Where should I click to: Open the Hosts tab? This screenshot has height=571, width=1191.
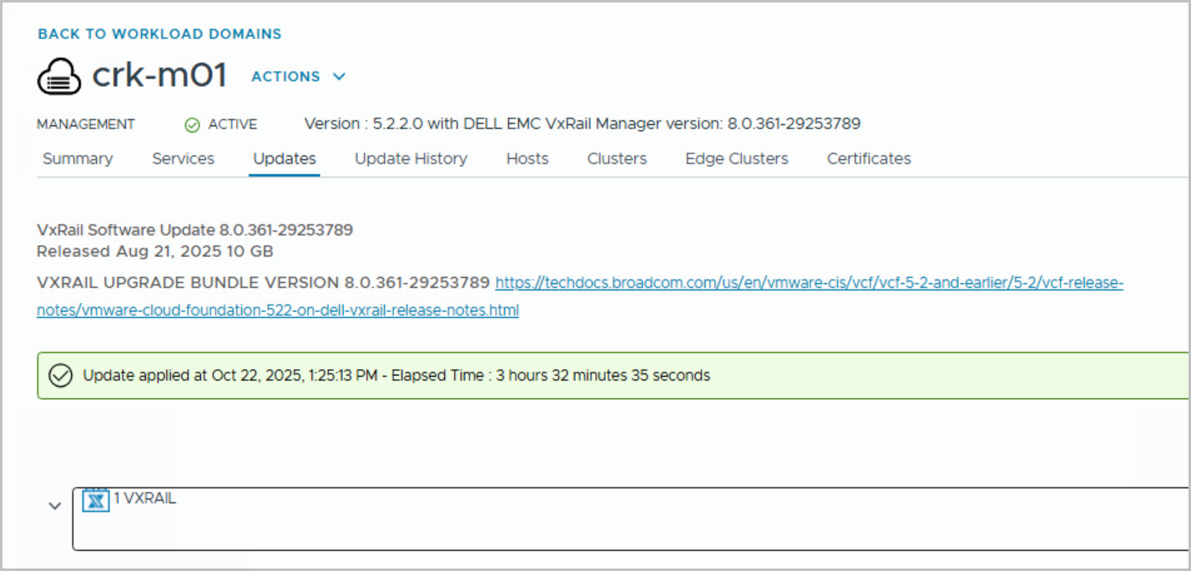[527, 159]
